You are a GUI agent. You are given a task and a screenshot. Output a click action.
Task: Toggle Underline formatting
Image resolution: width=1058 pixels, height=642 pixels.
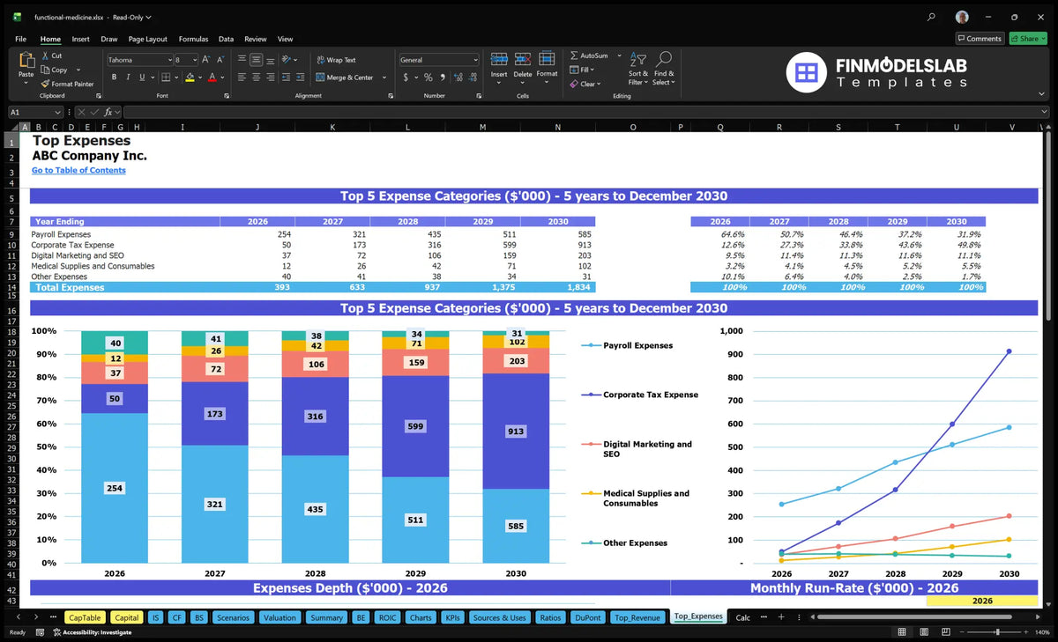(x=143, y=77)
